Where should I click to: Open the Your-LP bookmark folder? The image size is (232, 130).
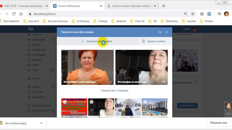click(x=137, y=21)
